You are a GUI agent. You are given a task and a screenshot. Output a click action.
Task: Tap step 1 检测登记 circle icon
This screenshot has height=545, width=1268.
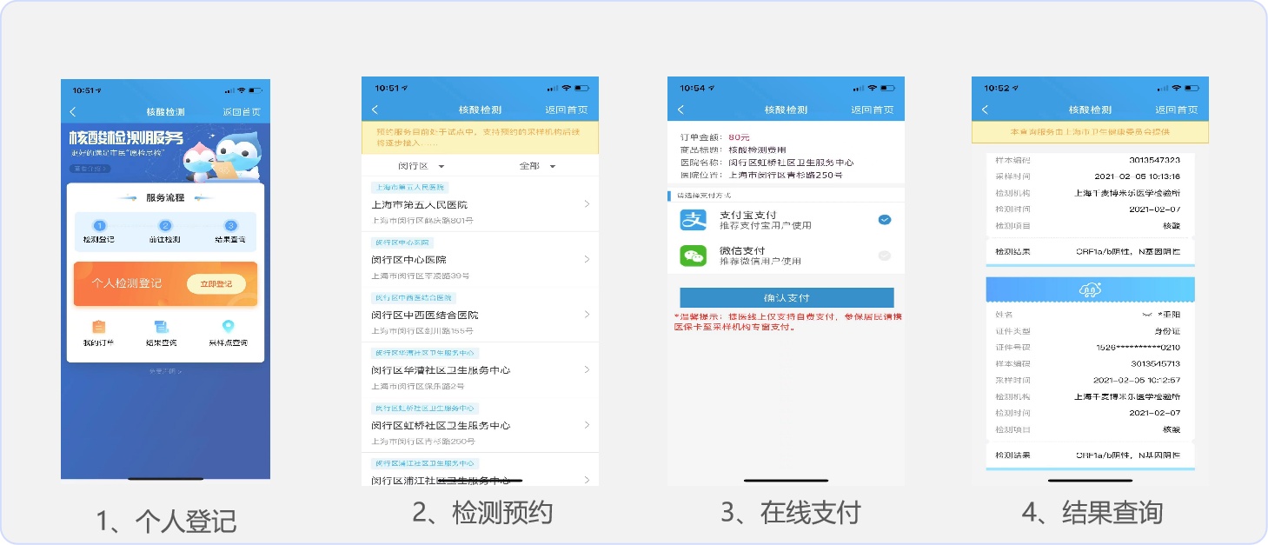[x=98, y=225]
